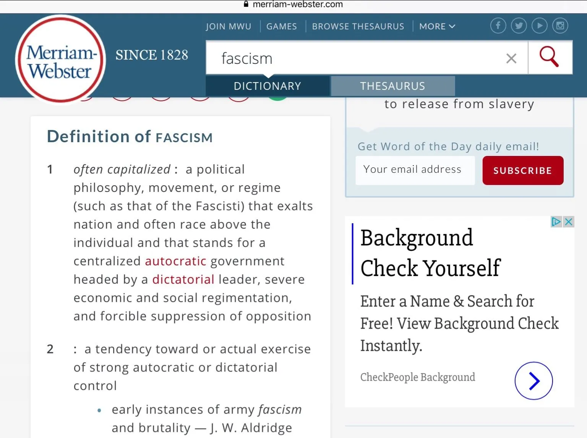Follow the 'autocratic' red hyperlink
The height and width of the screenshot is (438, 587).
coord(175,261)
